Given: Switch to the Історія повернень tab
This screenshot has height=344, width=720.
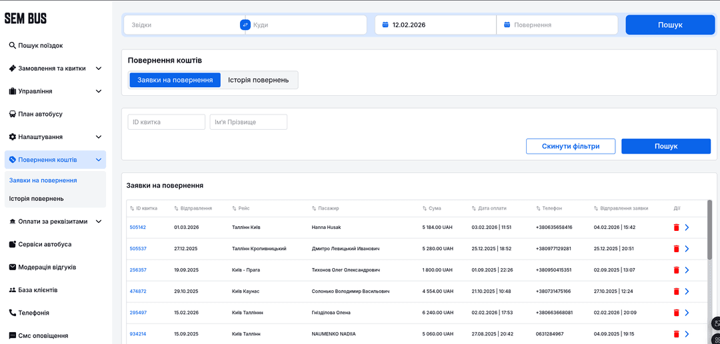Looking at the screenshot, I should pos(259,80).
